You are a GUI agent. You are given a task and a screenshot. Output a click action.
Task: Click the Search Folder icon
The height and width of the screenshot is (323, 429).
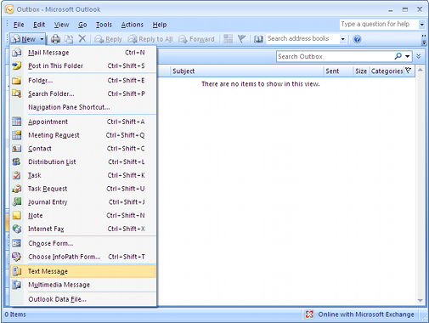[17, 93]
